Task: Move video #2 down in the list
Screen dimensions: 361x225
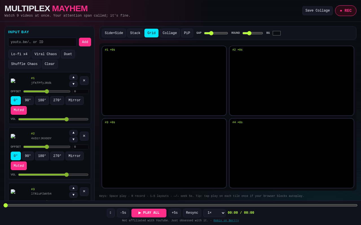Action: click(x=73, y=139)
